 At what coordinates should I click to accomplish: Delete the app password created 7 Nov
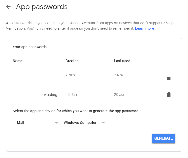tap(169, 78)
